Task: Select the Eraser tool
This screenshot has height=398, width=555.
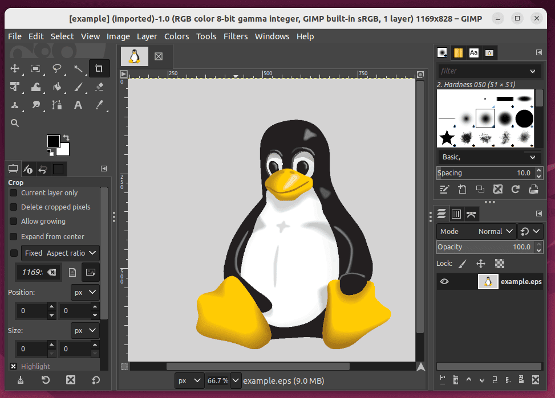Action: (99, 87)
